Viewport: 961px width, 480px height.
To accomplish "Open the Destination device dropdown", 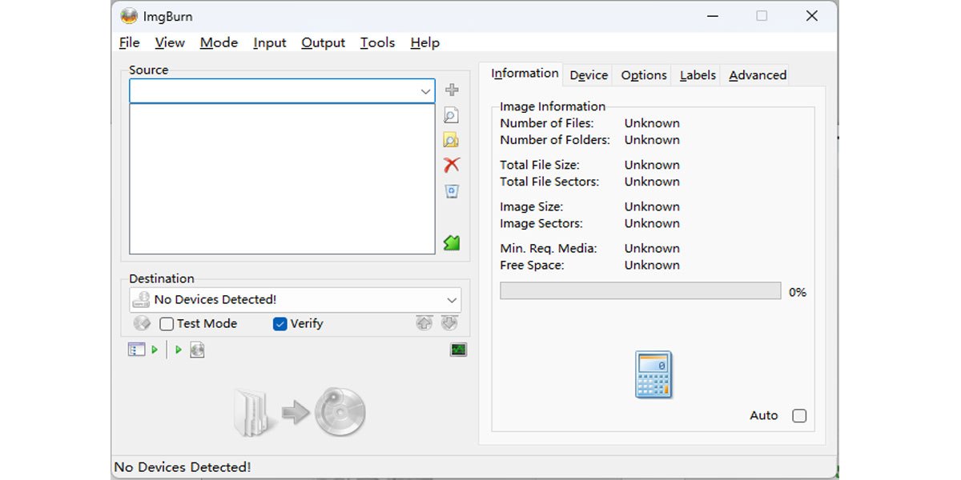I will point(452,300).
